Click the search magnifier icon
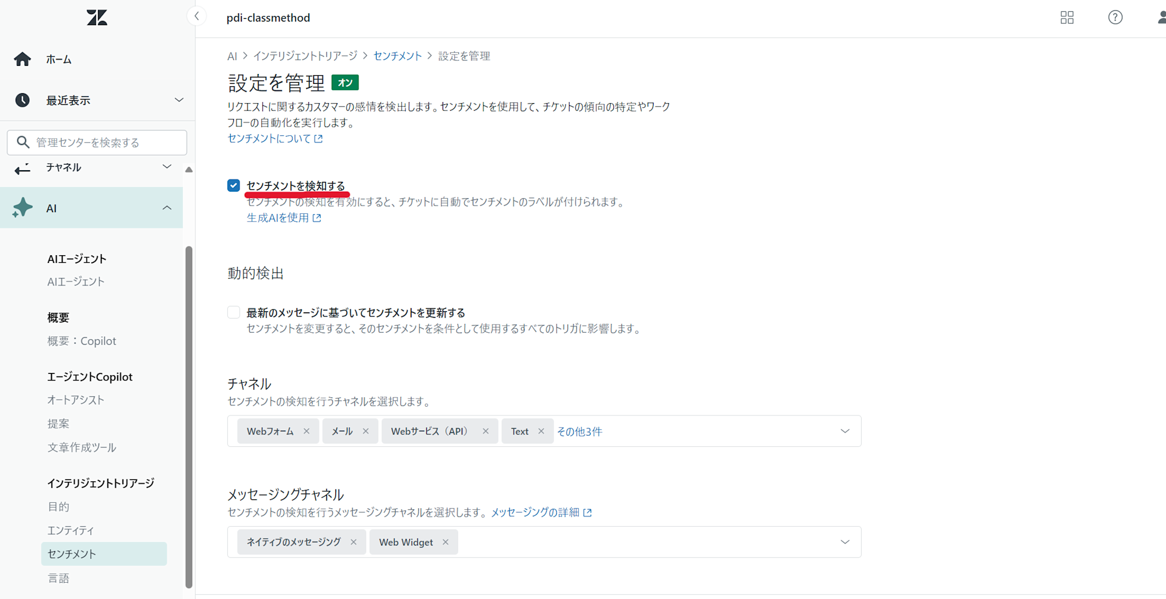 (x=23, y=142)
